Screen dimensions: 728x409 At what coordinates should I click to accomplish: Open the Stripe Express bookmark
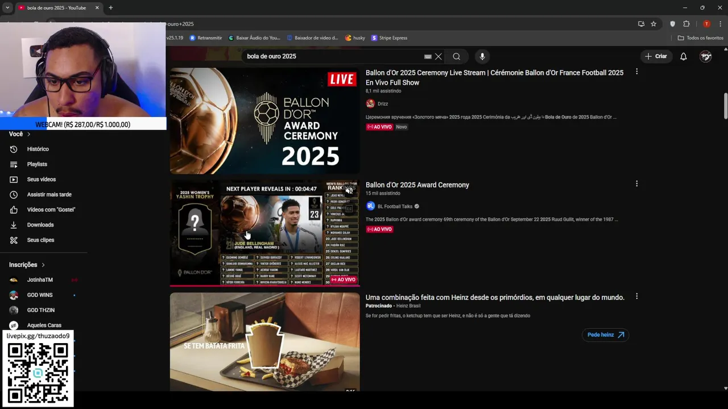(389, 38)
